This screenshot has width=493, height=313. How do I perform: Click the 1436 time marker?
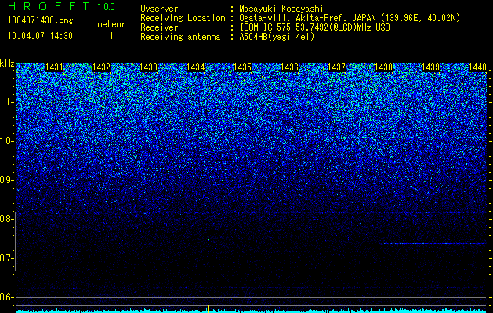[289, 67]
